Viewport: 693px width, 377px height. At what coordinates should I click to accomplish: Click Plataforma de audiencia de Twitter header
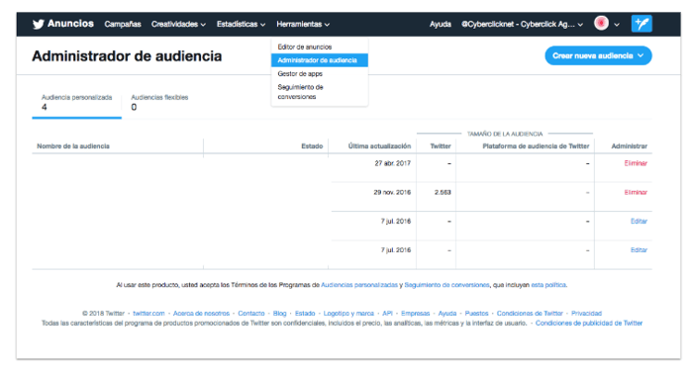coord(536,146)
